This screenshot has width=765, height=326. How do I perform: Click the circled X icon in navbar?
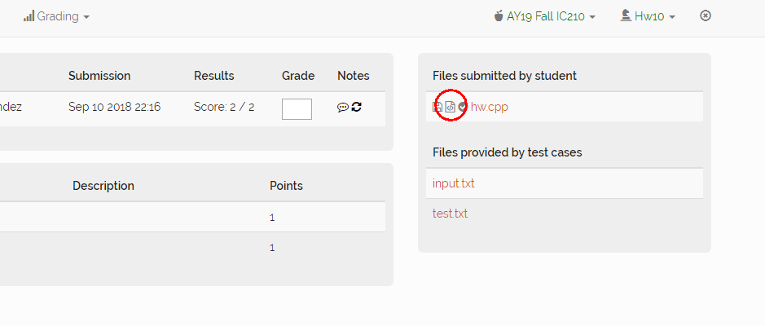coord(706,15)
